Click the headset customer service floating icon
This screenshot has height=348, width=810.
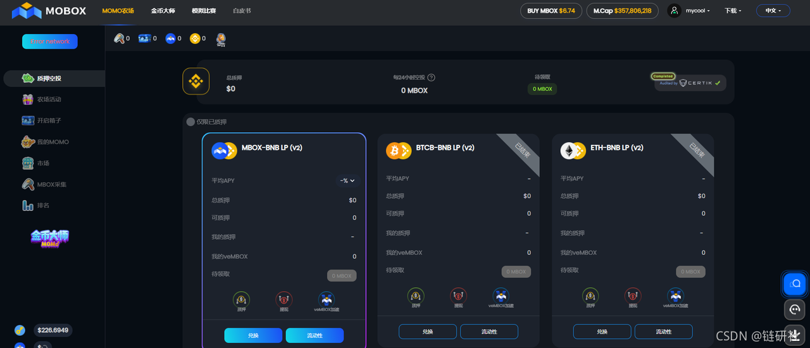(795, 309)
